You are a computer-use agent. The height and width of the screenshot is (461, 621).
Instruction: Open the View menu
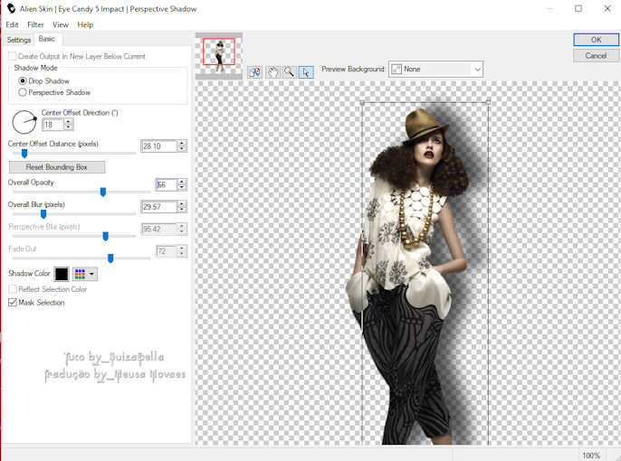click(61, 24)
